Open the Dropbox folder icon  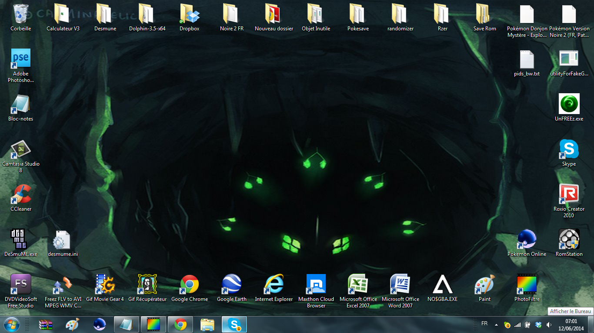(189, 17)
